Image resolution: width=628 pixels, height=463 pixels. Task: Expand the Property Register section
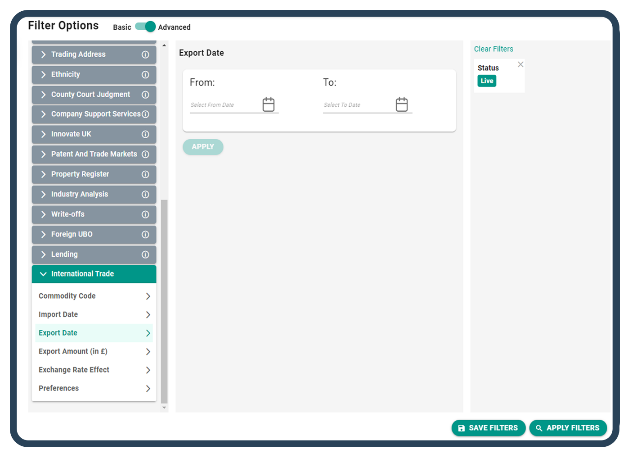94,174
